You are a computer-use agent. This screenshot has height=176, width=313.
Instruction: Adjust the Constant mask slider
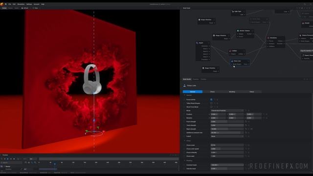point(227,165)
